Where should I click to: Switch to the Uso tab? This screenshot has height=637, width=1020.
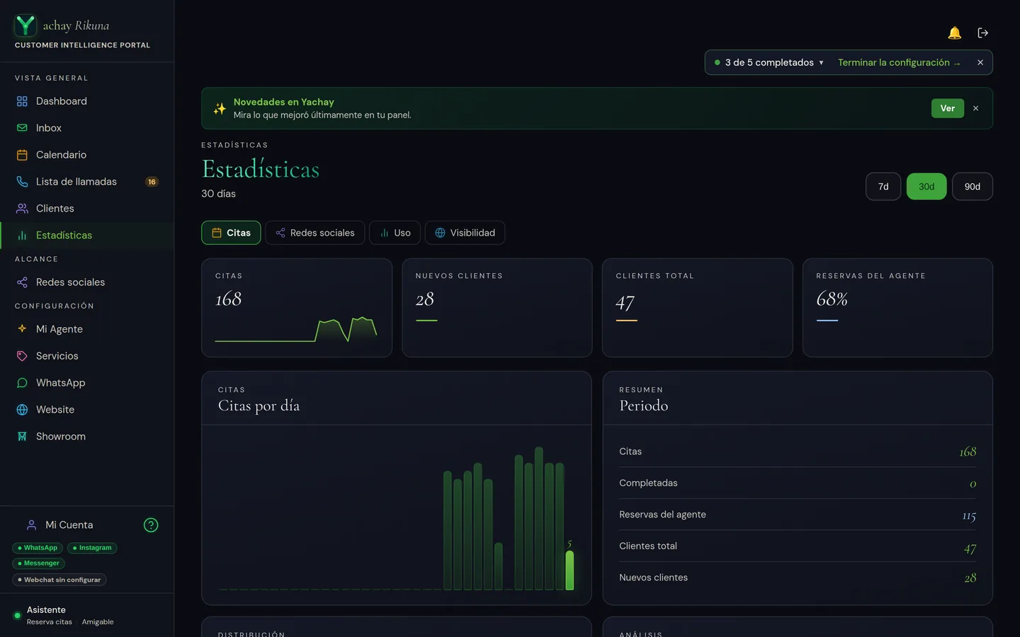(x=395, y=233)
